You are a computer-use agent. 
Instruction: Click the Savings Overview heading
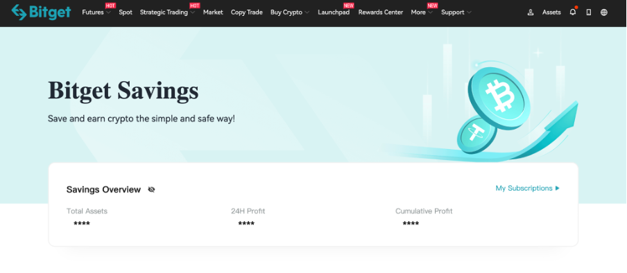(103, 189)
